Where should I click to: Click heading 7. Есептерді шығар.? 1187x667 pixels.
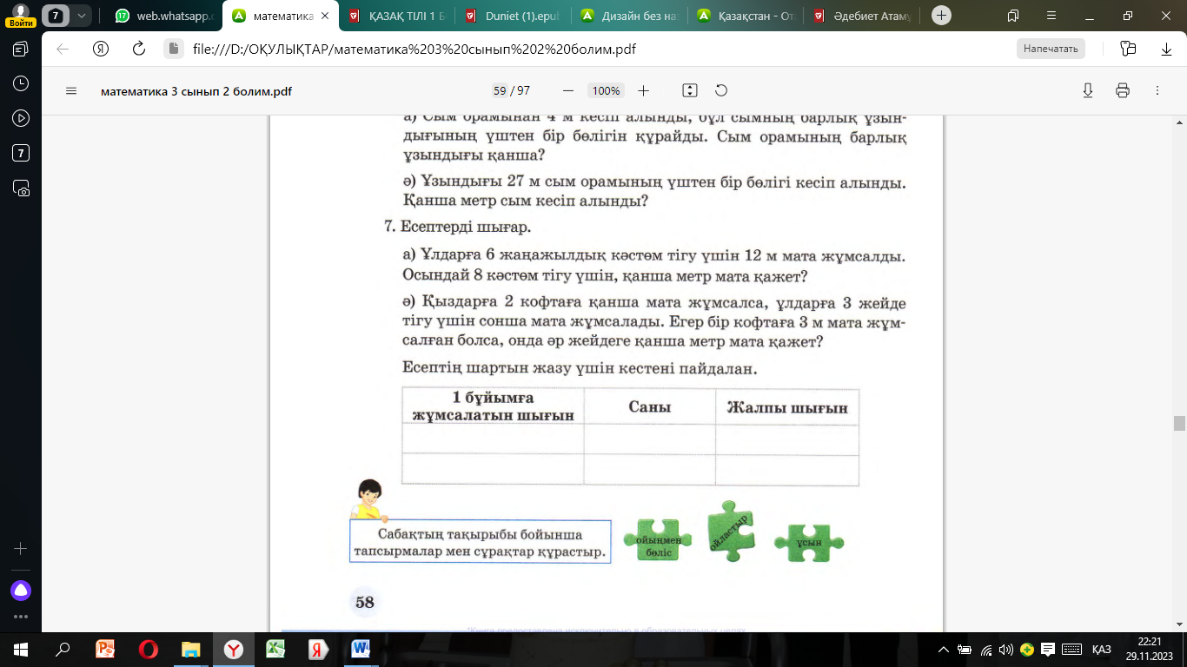(x=458, y=227)
